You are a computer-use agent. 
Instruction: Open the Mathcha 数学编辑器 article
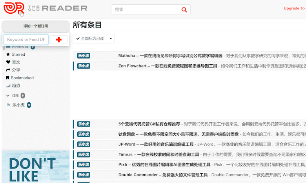click(170, 56)
